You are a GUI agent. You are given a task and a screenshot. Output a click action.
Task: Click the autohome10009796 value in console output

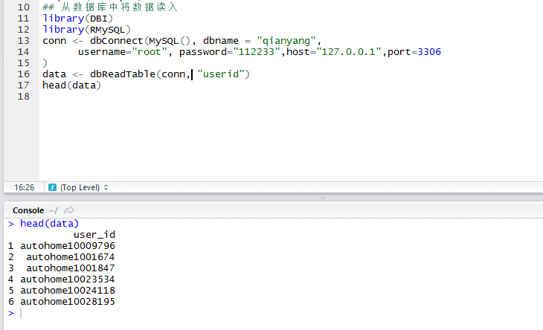[x=68, y=246]
